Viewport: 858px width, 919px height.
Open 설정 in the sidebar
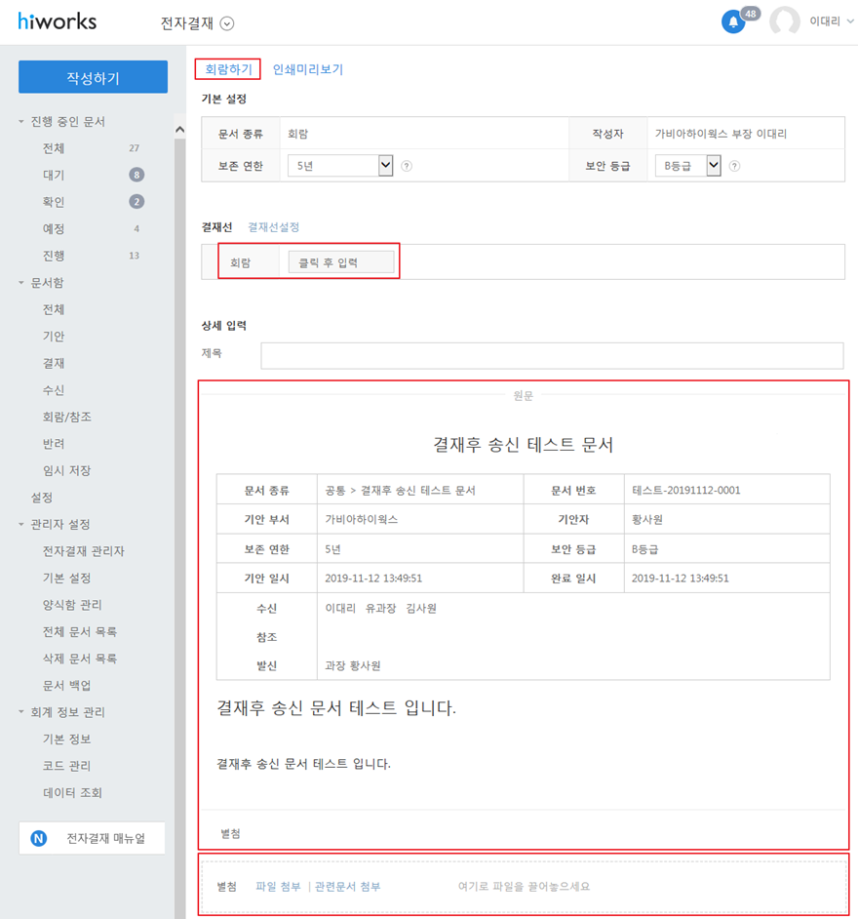[x=42, y=498]
